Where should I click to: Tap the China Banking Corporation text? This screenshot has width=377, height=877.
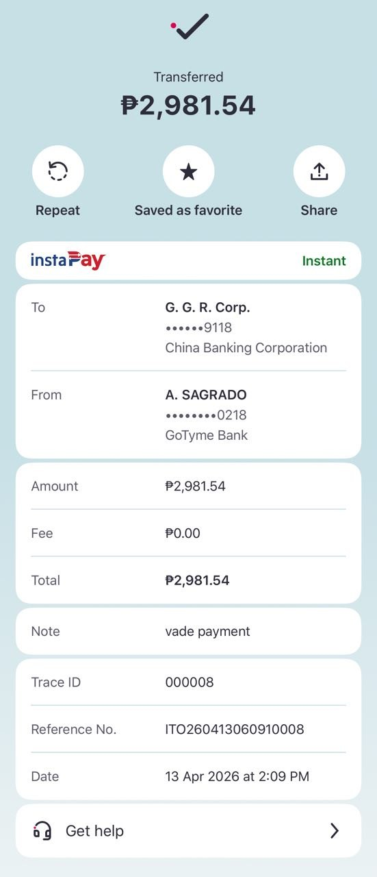(x=246, y=347)
